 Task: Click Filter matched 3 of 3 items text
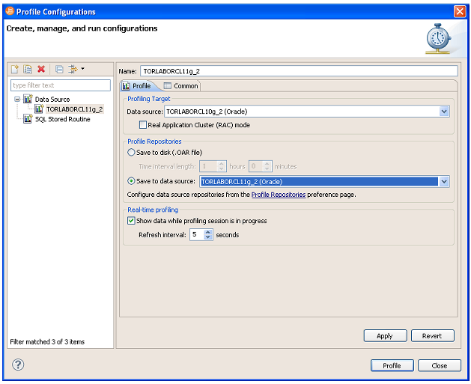click(47, 341)
